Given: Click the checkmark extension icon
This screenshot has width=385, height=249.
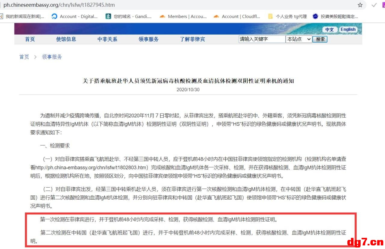Looking at the screenshot, I should (x=374, y=5).
